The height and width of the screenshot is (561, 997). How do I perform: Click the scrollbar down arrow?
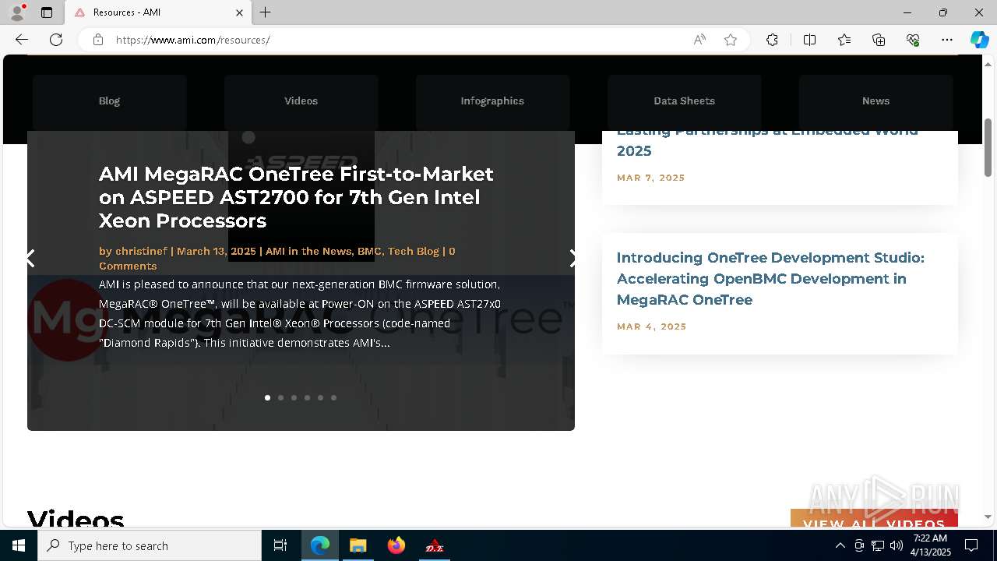coord(988,517)
